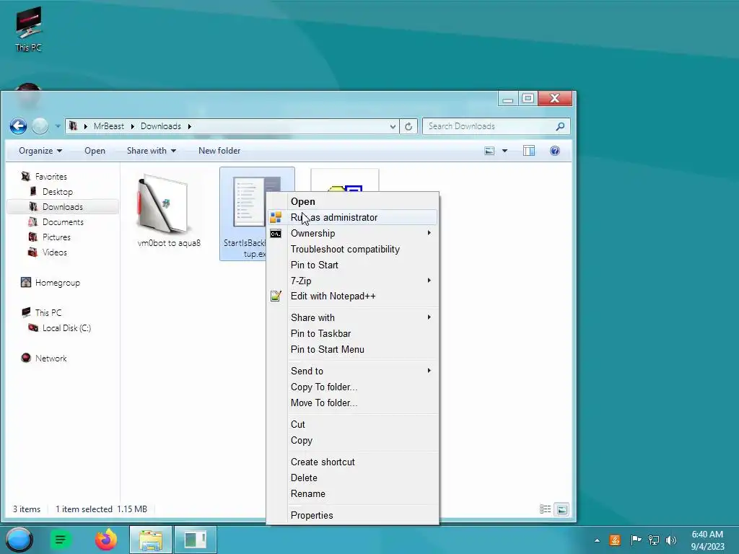
Task: Click the Search Downloads field
Action: point(497,126)
